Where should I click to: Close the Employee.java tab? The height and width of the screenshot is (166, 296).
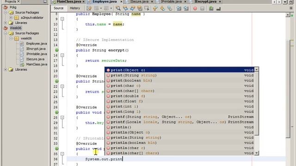click(121, 1)
